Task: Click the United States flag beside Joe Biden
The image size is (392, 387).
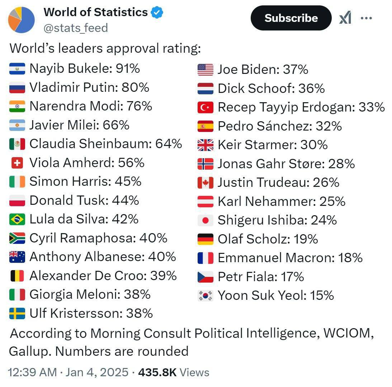Action: (206, 70)
